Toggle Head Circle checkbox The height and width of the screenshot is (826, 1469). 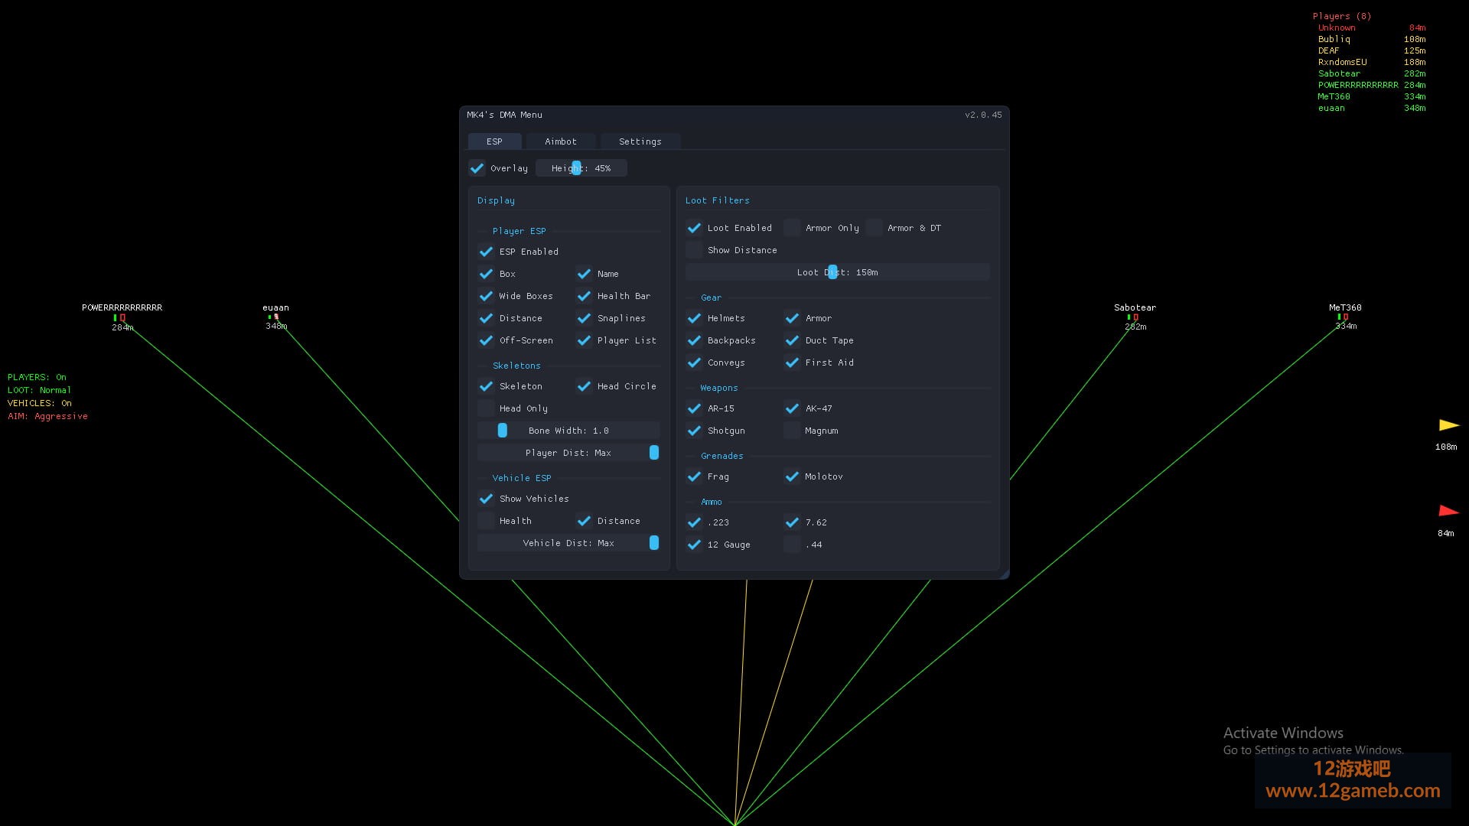pyautogui.click(x=584, y=386)
